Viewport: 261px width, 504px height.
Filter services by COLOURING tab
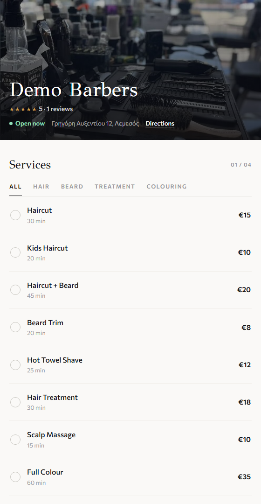166,186
